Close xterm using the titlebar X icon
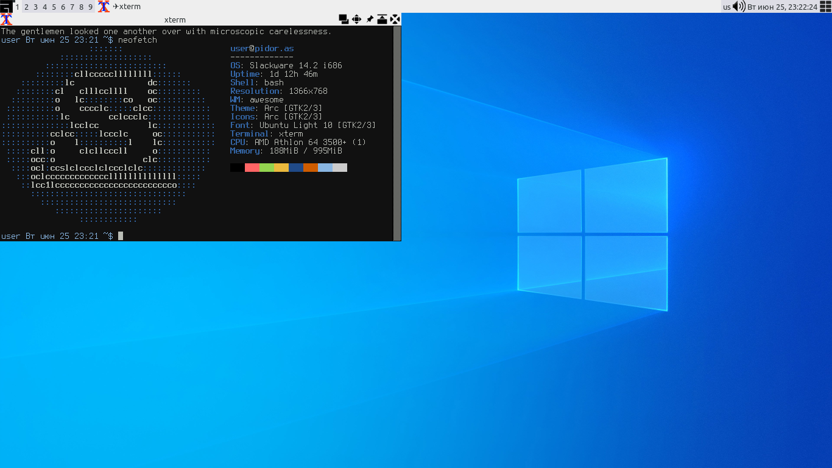 coord(395,19)
